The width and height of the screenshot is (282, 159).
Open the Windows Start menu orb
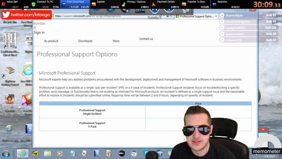click(6, 154)
